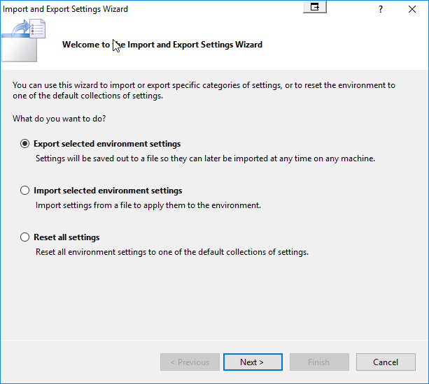Click the Import option's description about applying settings
The image size is (429, 384).
[x=148, y=205]
